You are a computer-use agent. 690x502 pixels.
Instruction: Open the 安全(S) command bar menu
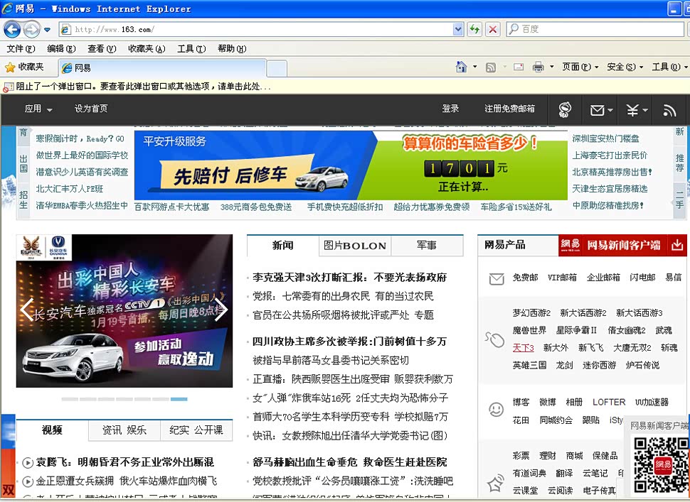[625, 67]
